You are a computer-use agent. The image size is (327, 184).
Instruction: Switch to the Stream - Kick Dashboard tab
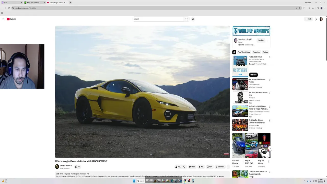34,3
